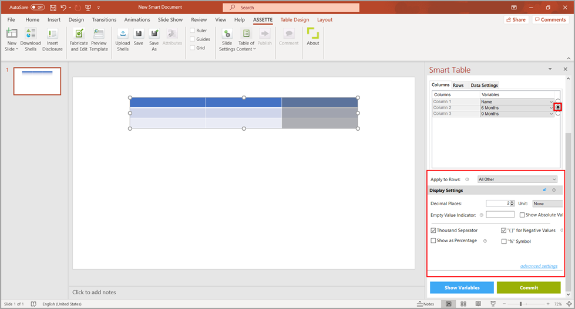Check the "%" Symbol checkbox
Image resolution: width=575 pixels, height=309 pixels.
pos(503,241)
